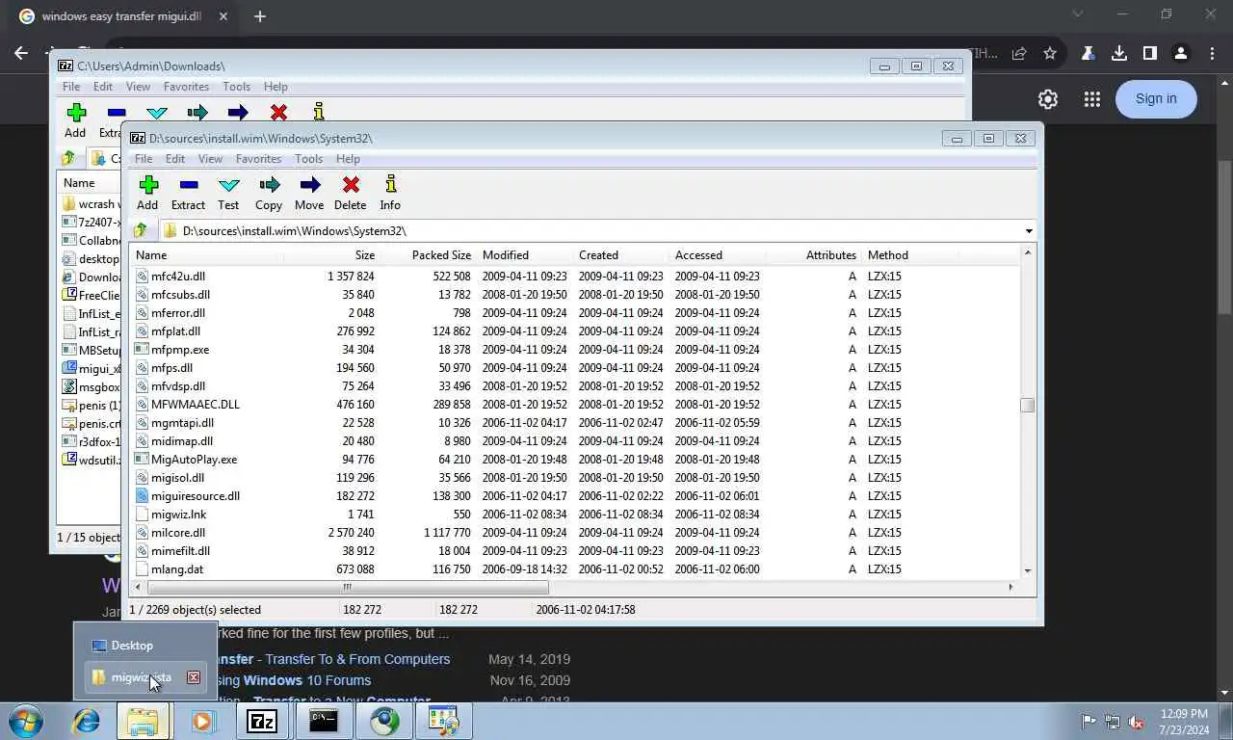Open View menu in System32 window
1233x740 pixels.
point(209,159)
